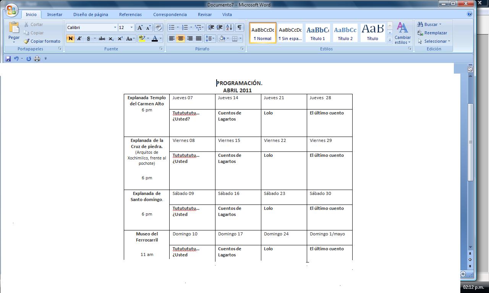489x293 pixels.
Task: Expand the font size 12 dropdown
Action: coord(131,27)
